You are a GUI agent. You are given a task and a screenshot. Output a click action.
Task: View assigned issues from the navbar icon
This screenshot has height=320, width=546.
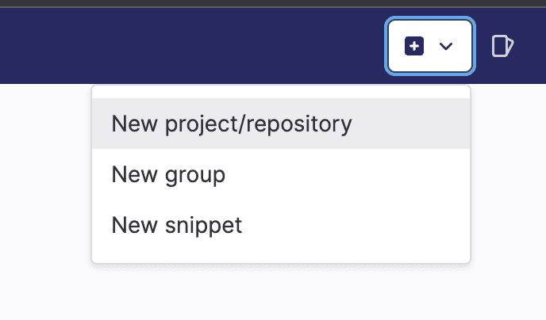(x=502, y=47)
